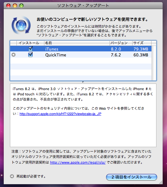Click the Software Update globe icon
The image size is (167, 187).
tap(21, 25)
